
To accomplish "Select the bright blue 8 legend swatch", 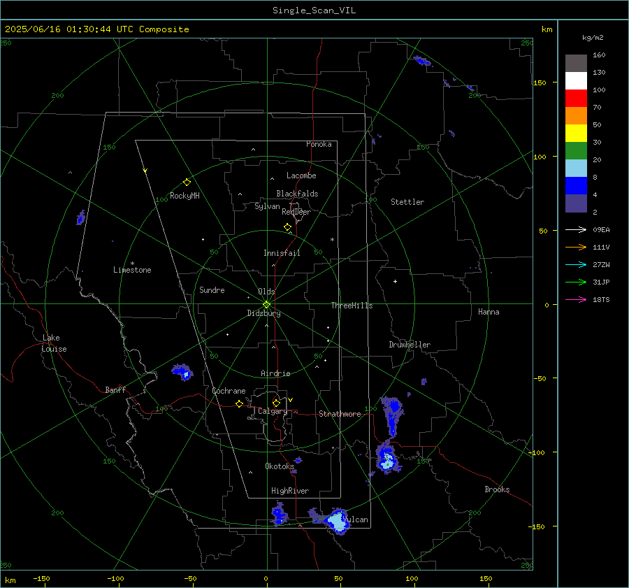I will (576, 186).
